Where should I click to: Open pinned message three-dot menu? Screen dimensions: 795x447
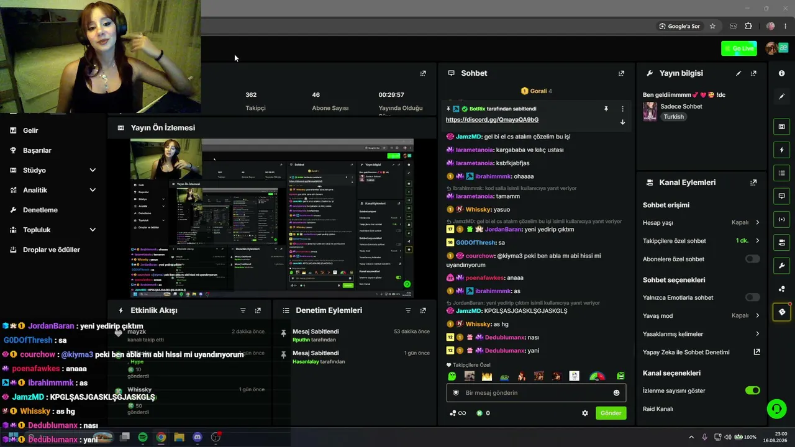[622, 109]
